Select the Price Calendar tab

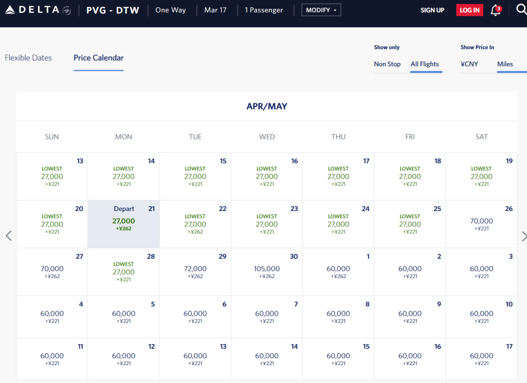click(99, 57)
